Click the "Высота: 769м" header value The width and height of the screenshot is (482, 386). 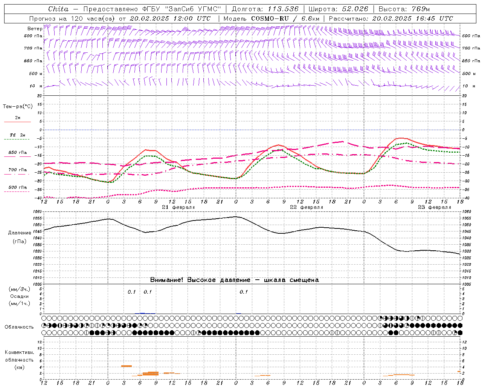point(404,9)
